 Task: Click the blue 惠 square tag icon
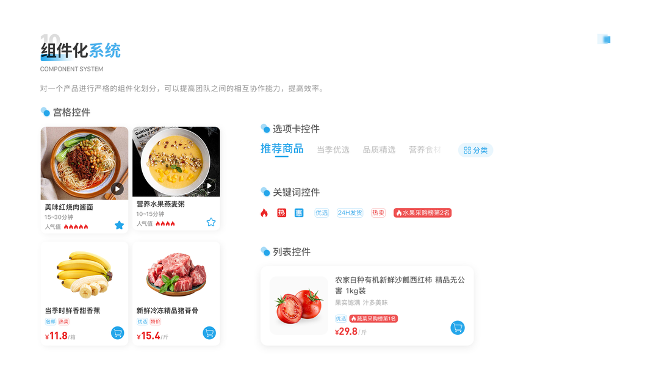(x=299, y=213)
